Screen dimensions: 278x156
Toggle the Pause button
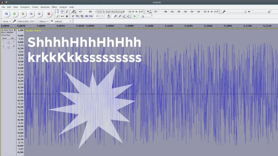[x=7, y=14]
